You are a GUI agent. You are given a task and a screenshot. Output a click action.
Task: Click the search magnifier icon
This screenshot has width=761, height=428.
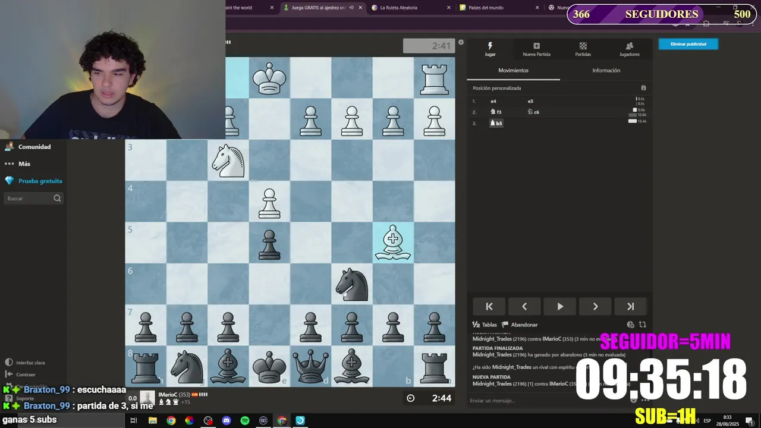pyautogui.click(x=57, y=199)
